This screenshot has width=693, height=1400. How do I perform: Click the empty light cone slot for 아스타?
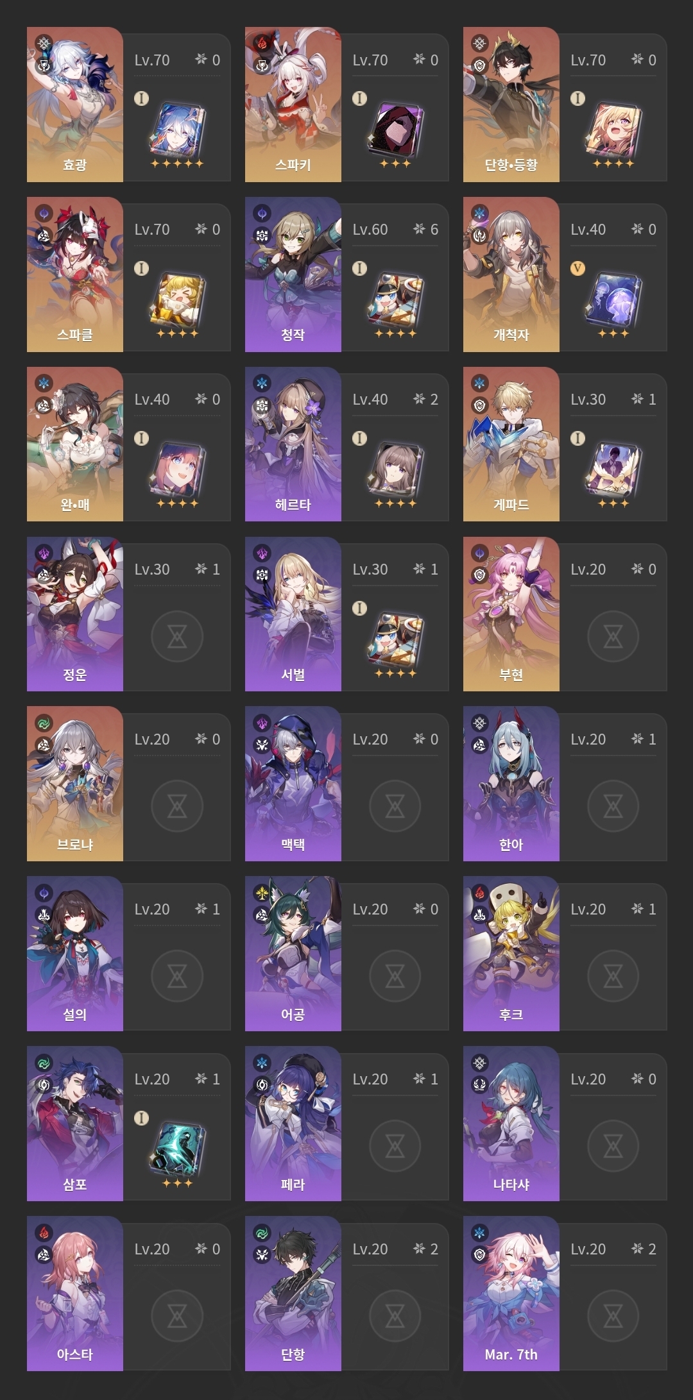tap(177, 1317)
